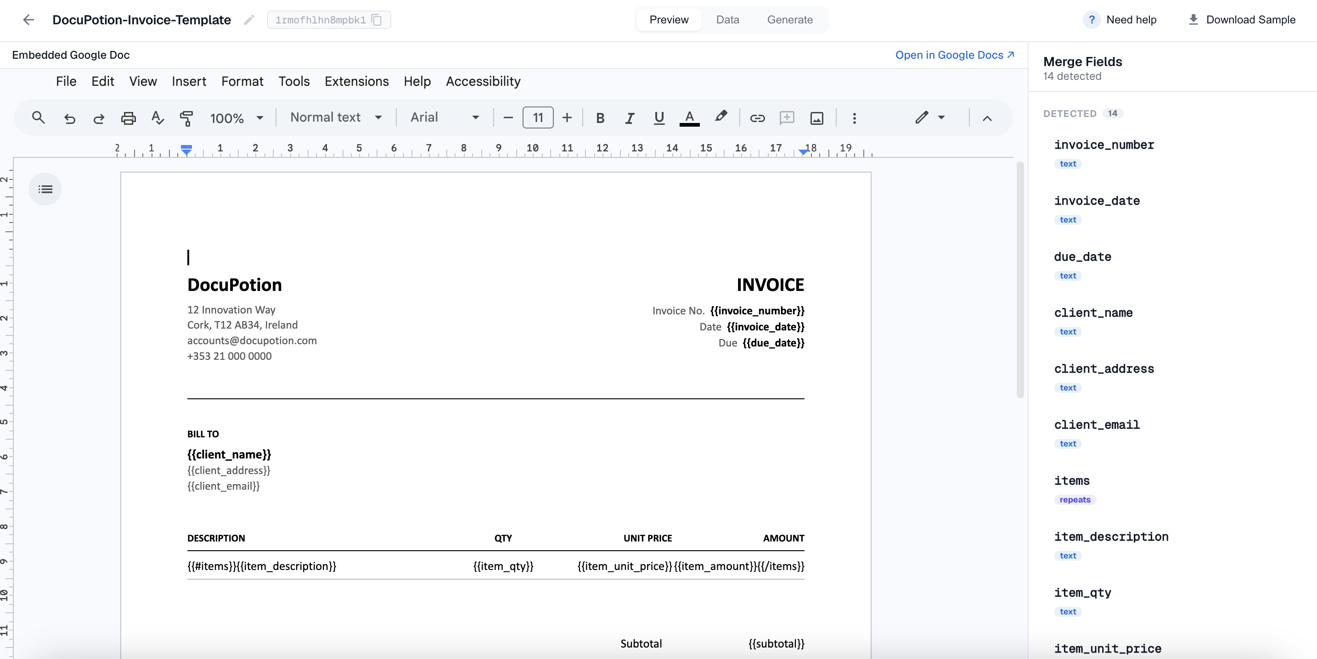Viewport: 1317px width, 659px height.
Task: Select the client_name merge field
Action: click(x=1093, y=313)
